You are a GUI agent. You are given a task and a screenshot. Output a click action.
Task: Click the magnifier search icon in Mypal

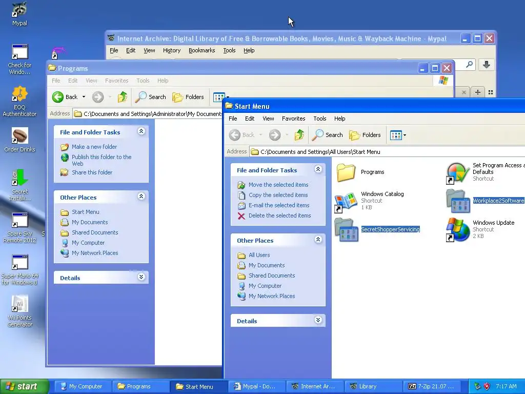point(470,64)
